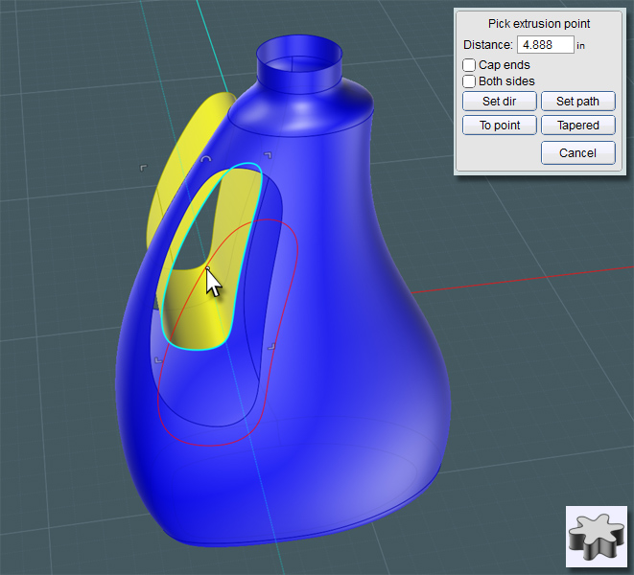Click the Set dir button
This screenshot has width=634, height=575.
(x=500, y=101)
